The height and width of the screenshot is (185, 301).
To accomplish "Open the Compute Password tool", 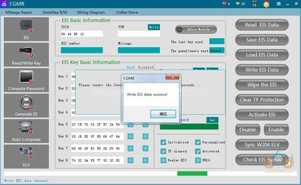I will coord(26,80).
